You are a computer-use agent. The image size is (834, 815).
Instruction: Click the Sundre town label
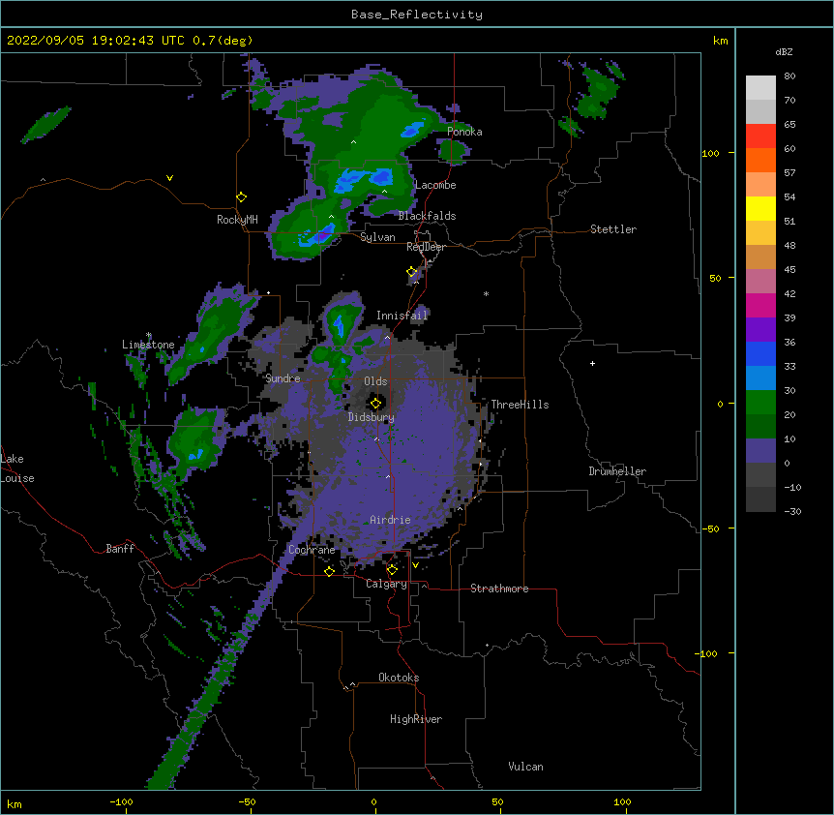point(283,378)
